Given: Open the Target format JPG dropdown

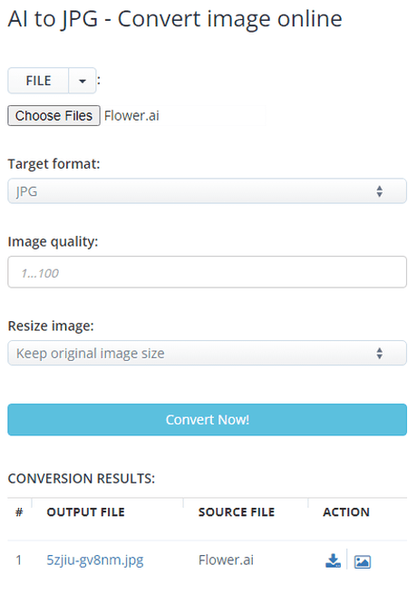Looking at the screenshot, I should coord(207,191).
